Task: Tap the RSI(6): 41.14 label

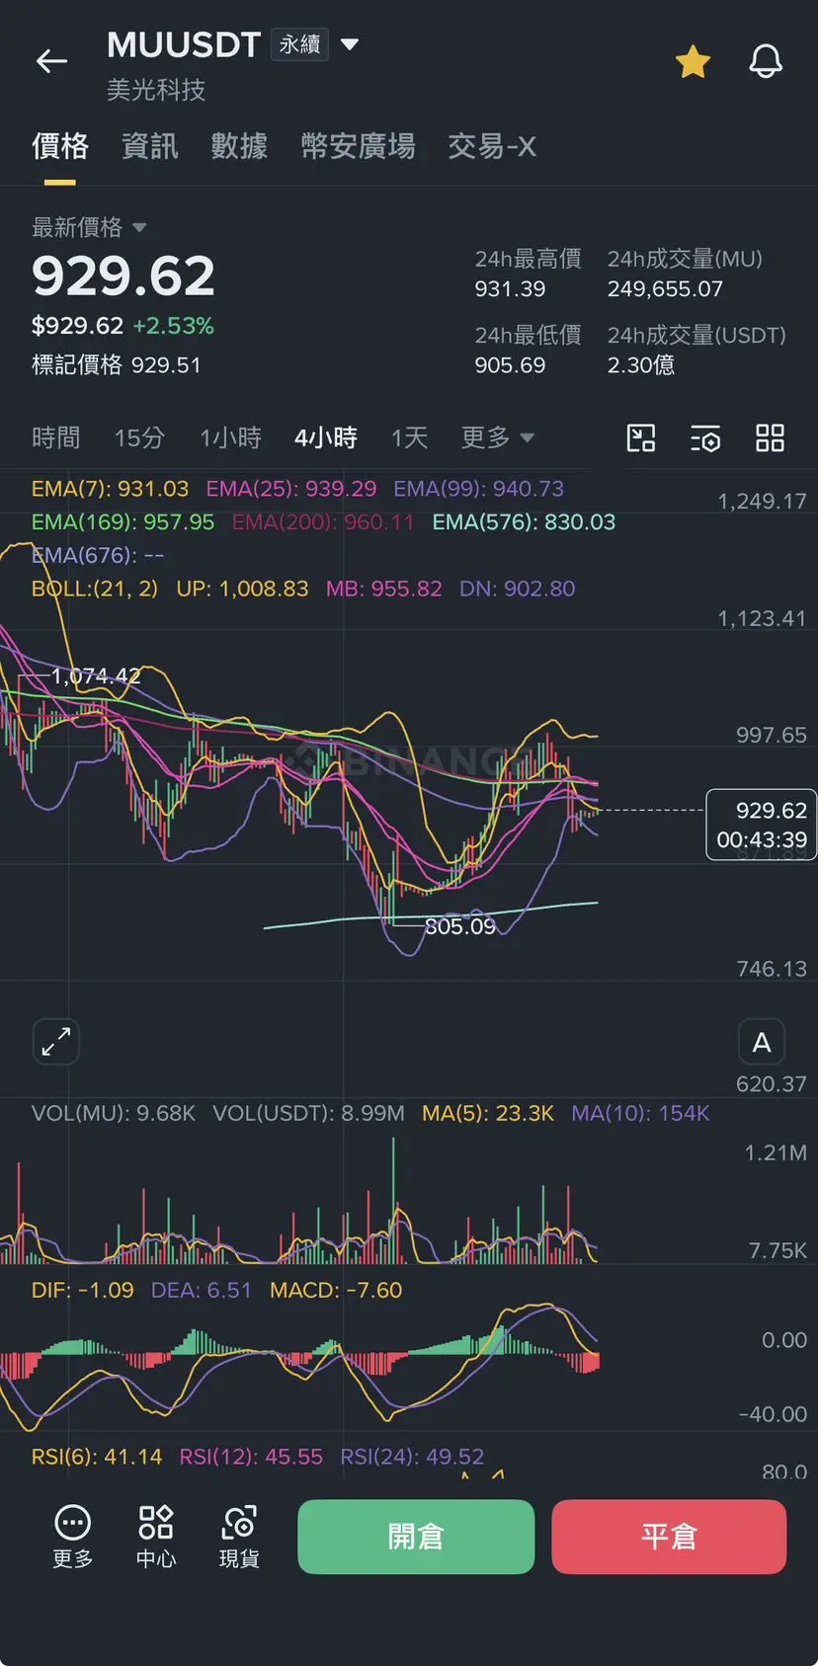Action: [x=97, y=1457]
